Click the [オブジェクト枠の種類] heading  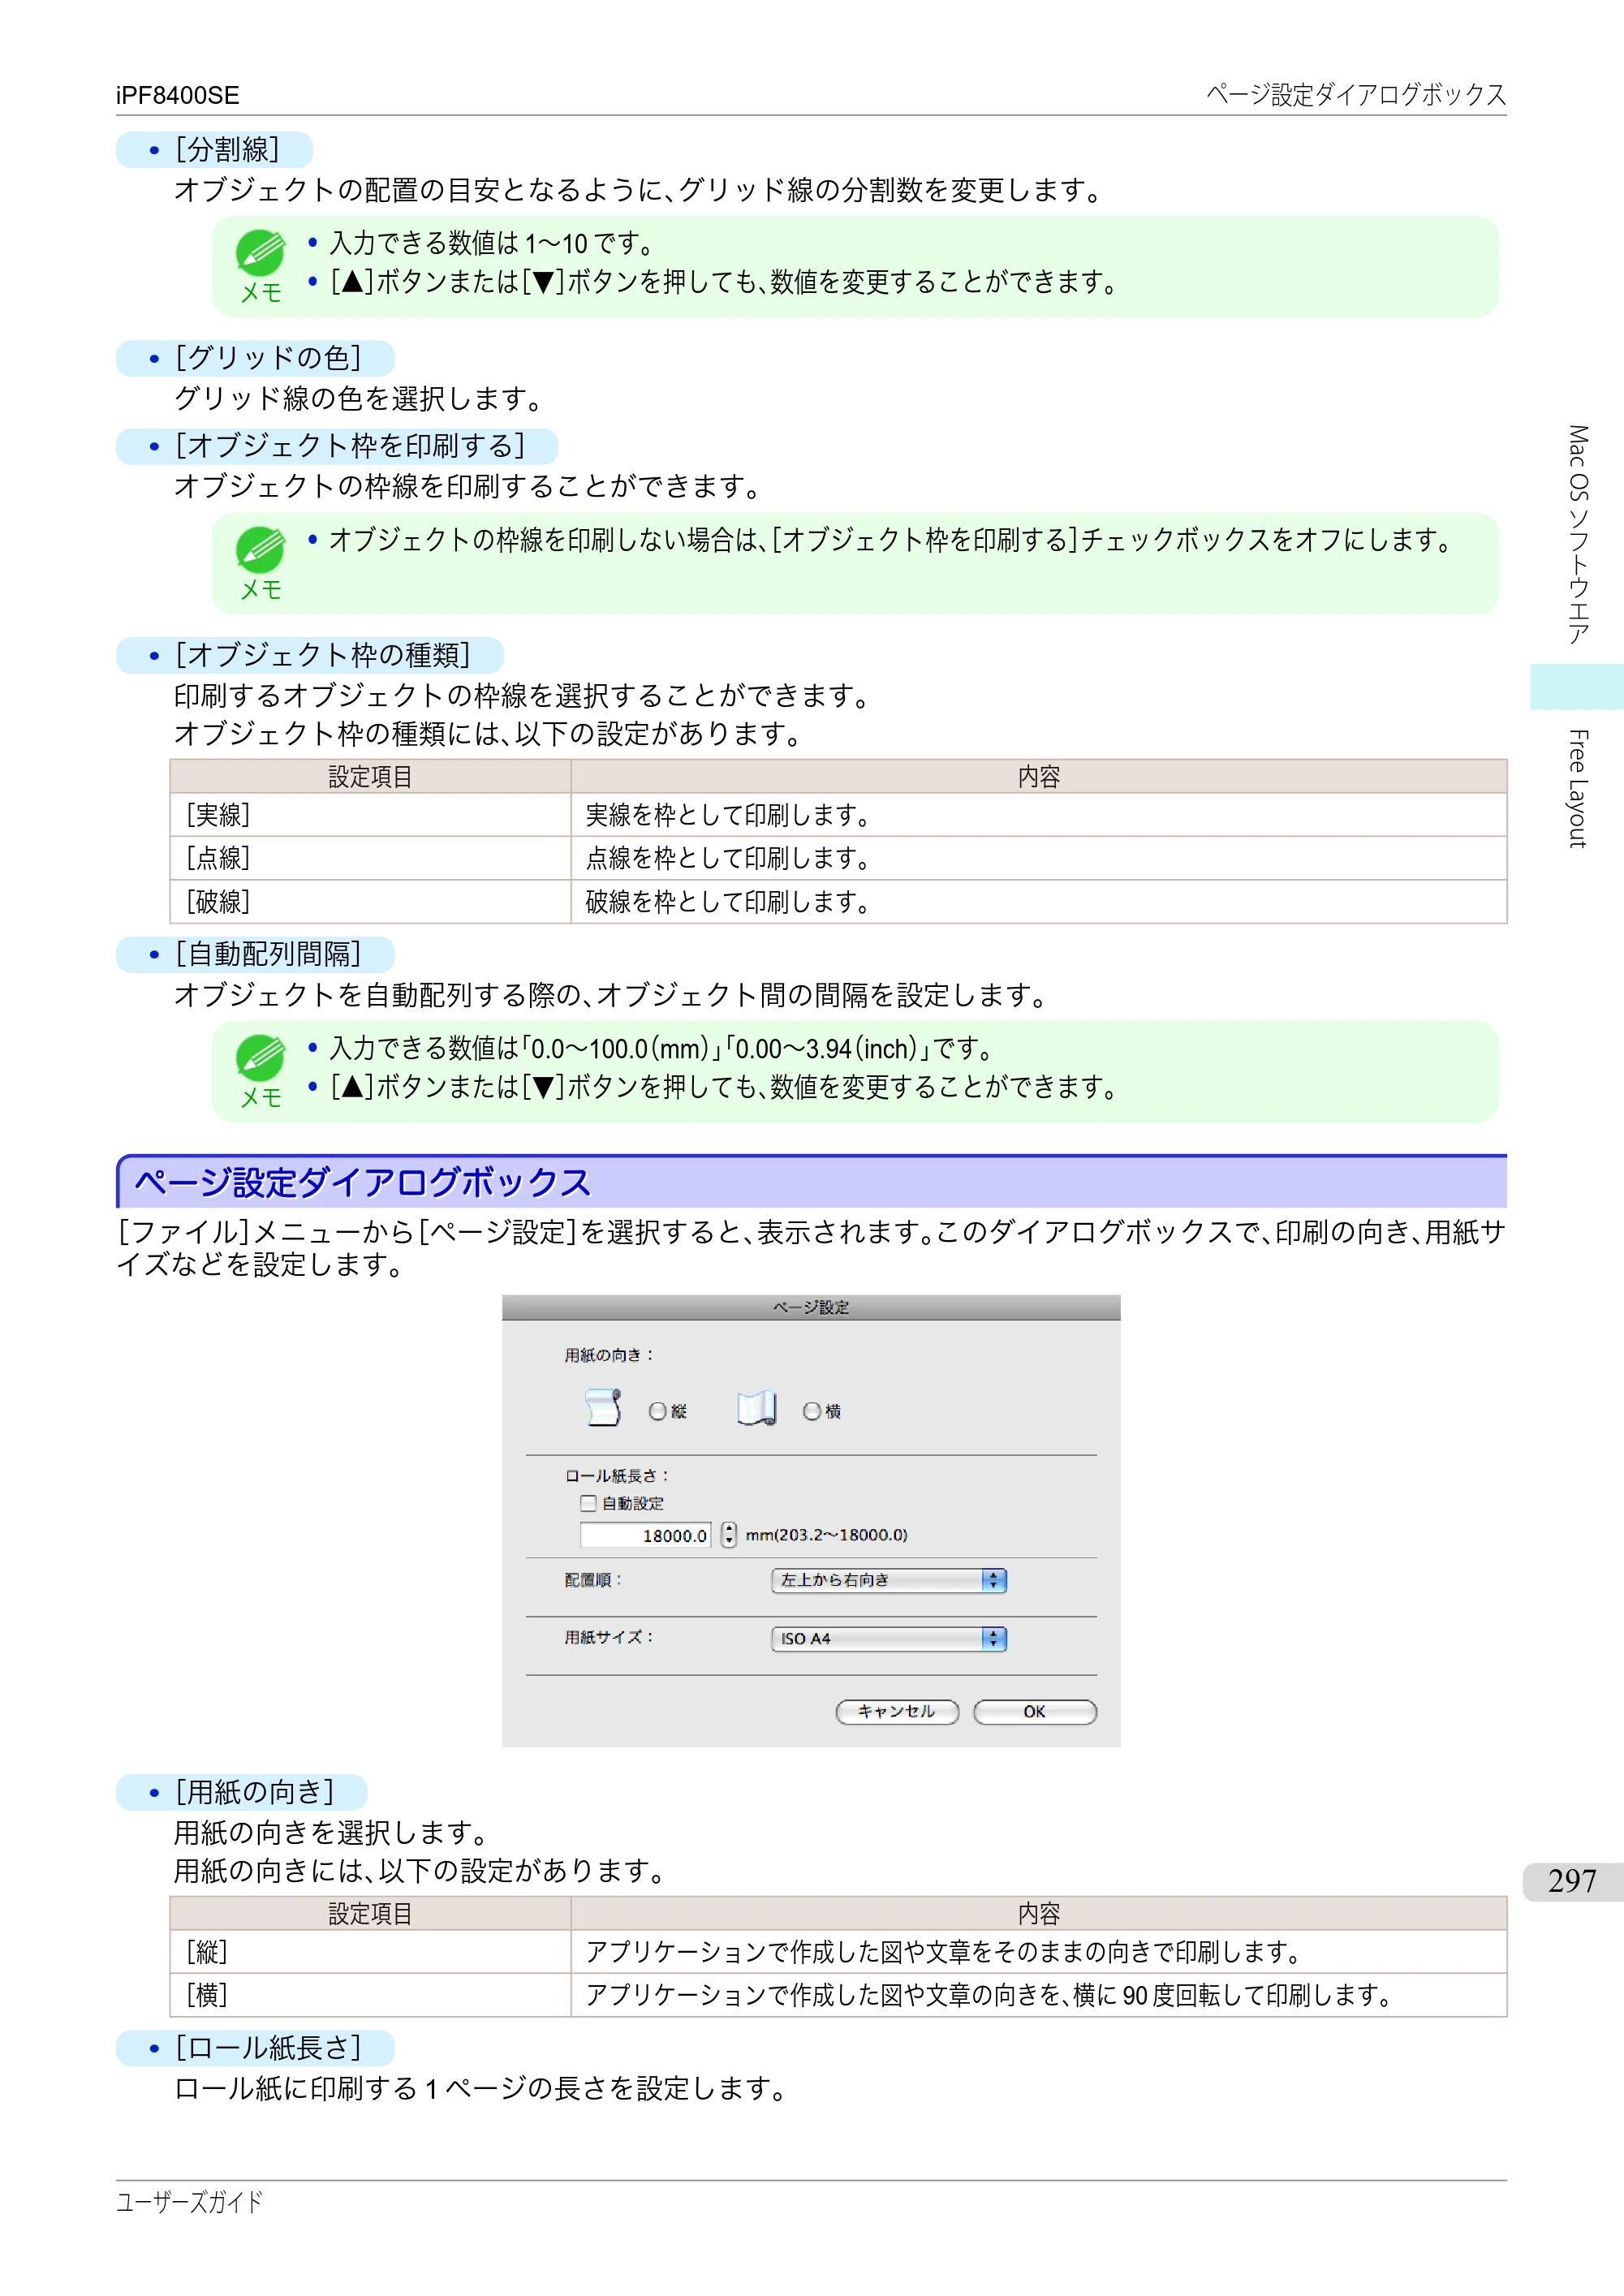pos(310,655)
